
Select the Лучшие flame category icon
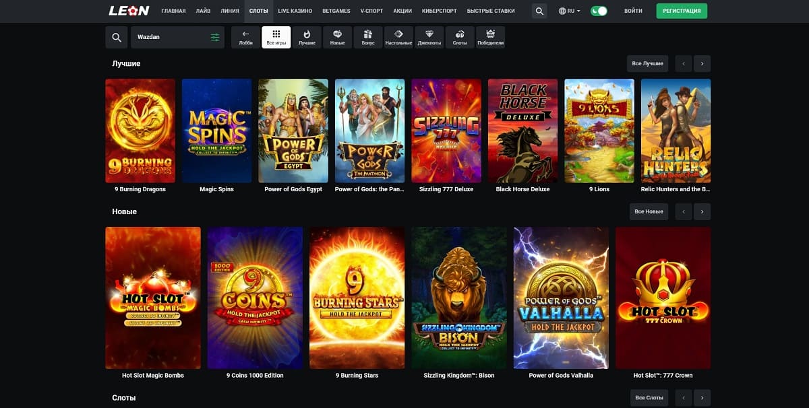click(x=307, y=37)
